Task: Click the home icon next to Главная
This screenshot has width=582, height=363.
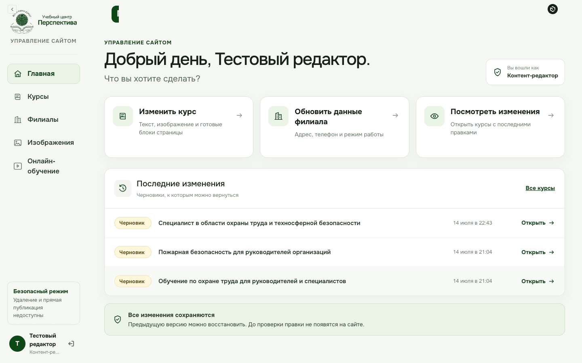Action: tap(18, 74)
